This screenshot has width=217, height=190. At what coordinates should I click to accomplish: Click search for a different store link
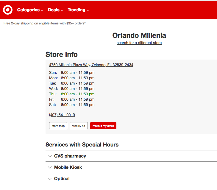(139, 43)
